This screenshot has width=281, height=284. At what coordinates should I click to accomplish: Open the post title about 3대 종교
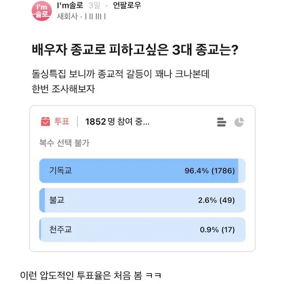[135, 49]
